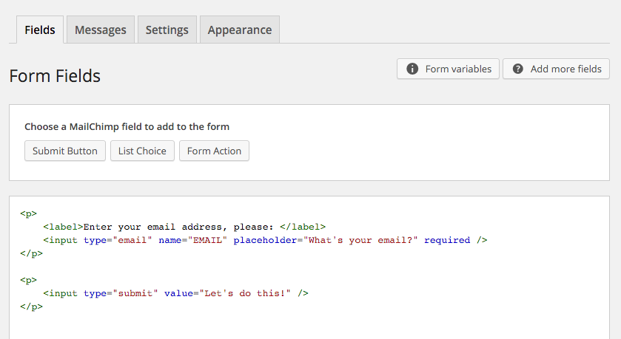Add the Form Action field
The height and width of the screenshot is (339, 621).
[214, 151]
